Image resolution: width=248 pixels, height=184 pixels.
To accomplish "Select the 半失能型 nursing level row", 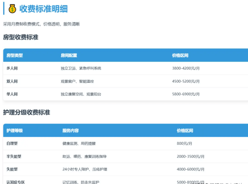I will tap(14, 157).
